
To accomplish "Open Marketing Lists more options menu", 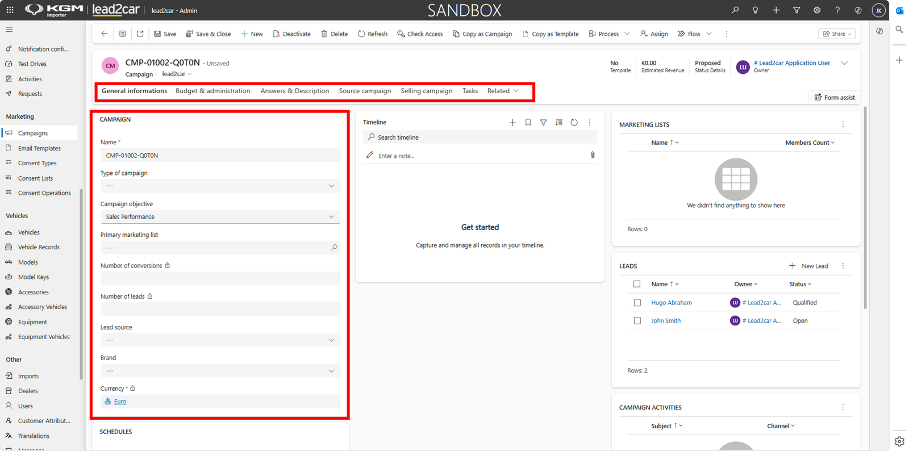I will coord(843,124).
